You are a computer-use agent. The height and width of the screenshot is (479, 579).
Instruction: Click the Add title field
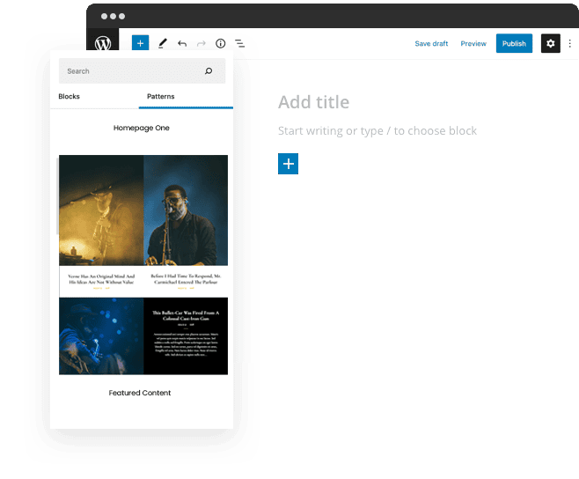click(x=314, y=102)
